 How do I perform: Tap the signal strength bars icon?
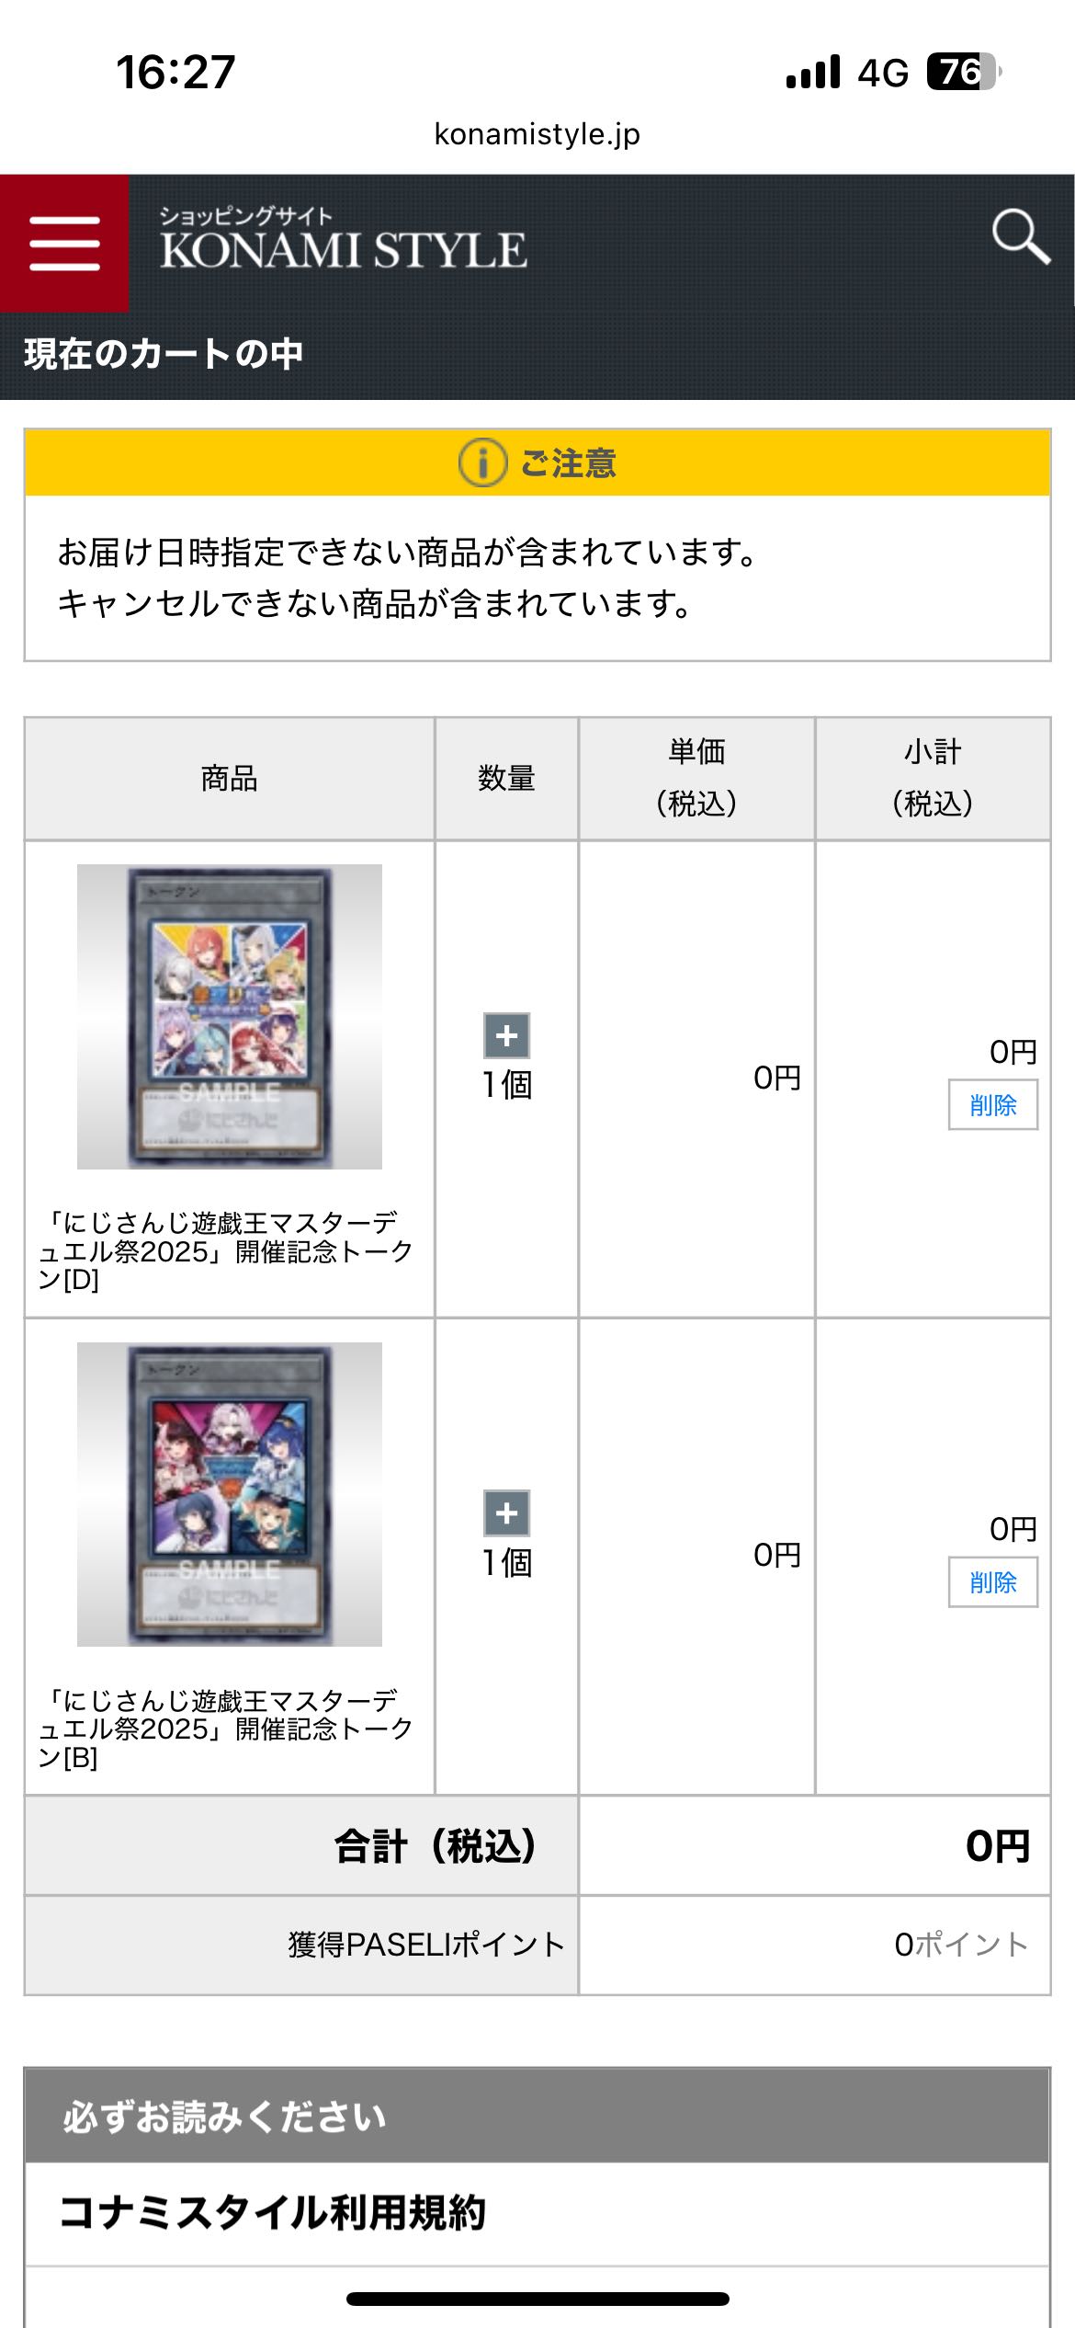pos(813,72)
